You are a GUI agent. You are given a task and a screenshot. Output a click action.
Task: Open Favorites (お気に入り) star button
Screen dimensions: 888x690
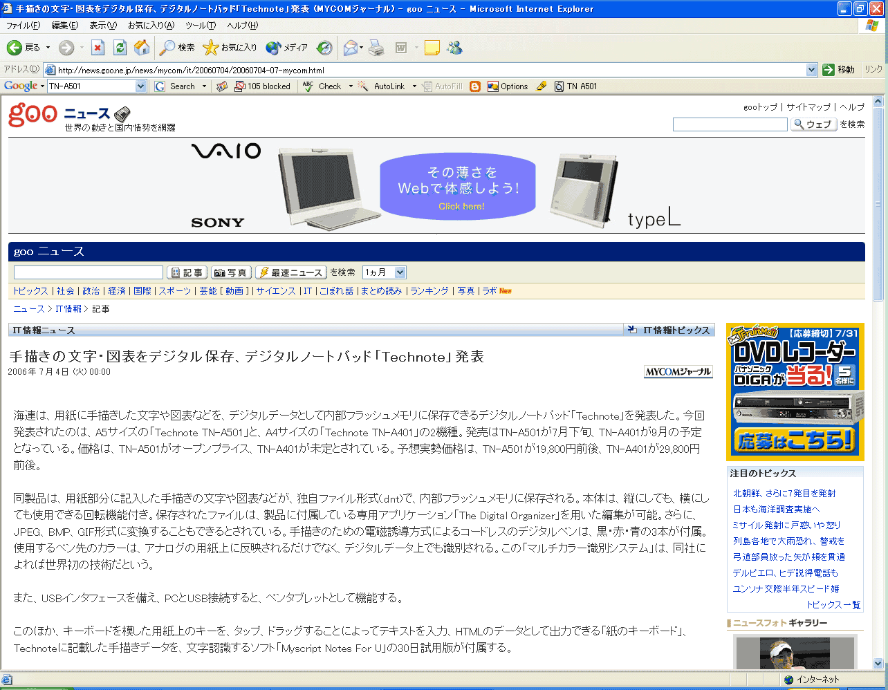point(230,48)
